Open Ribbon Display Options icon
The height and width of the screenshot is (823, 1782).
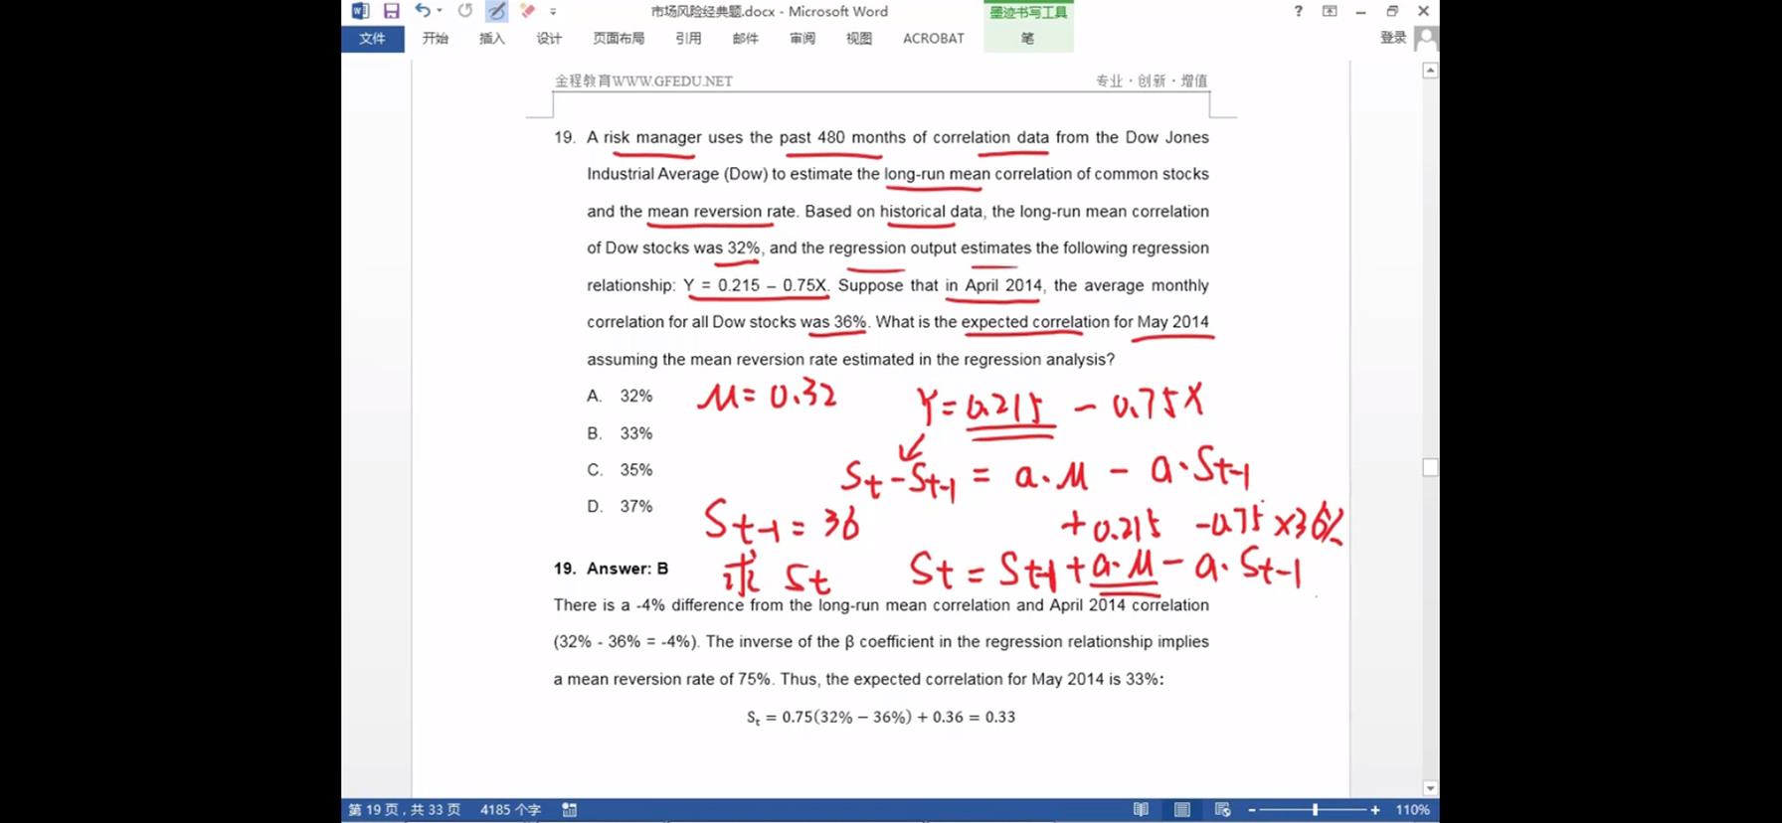point(1330,11)
